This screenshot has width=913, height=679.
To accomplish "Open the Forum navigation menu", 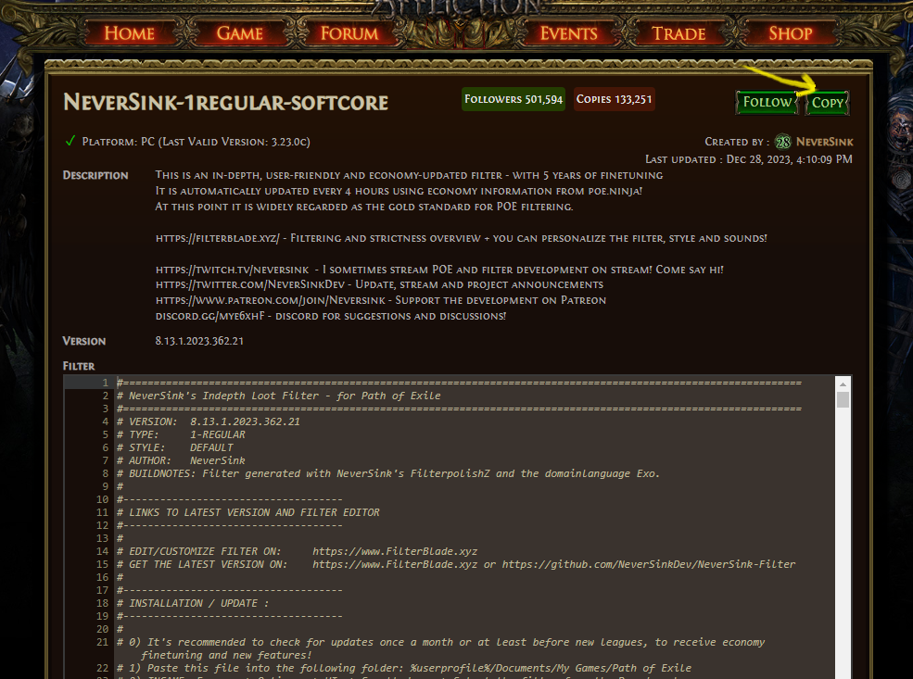I will point(349,33).
